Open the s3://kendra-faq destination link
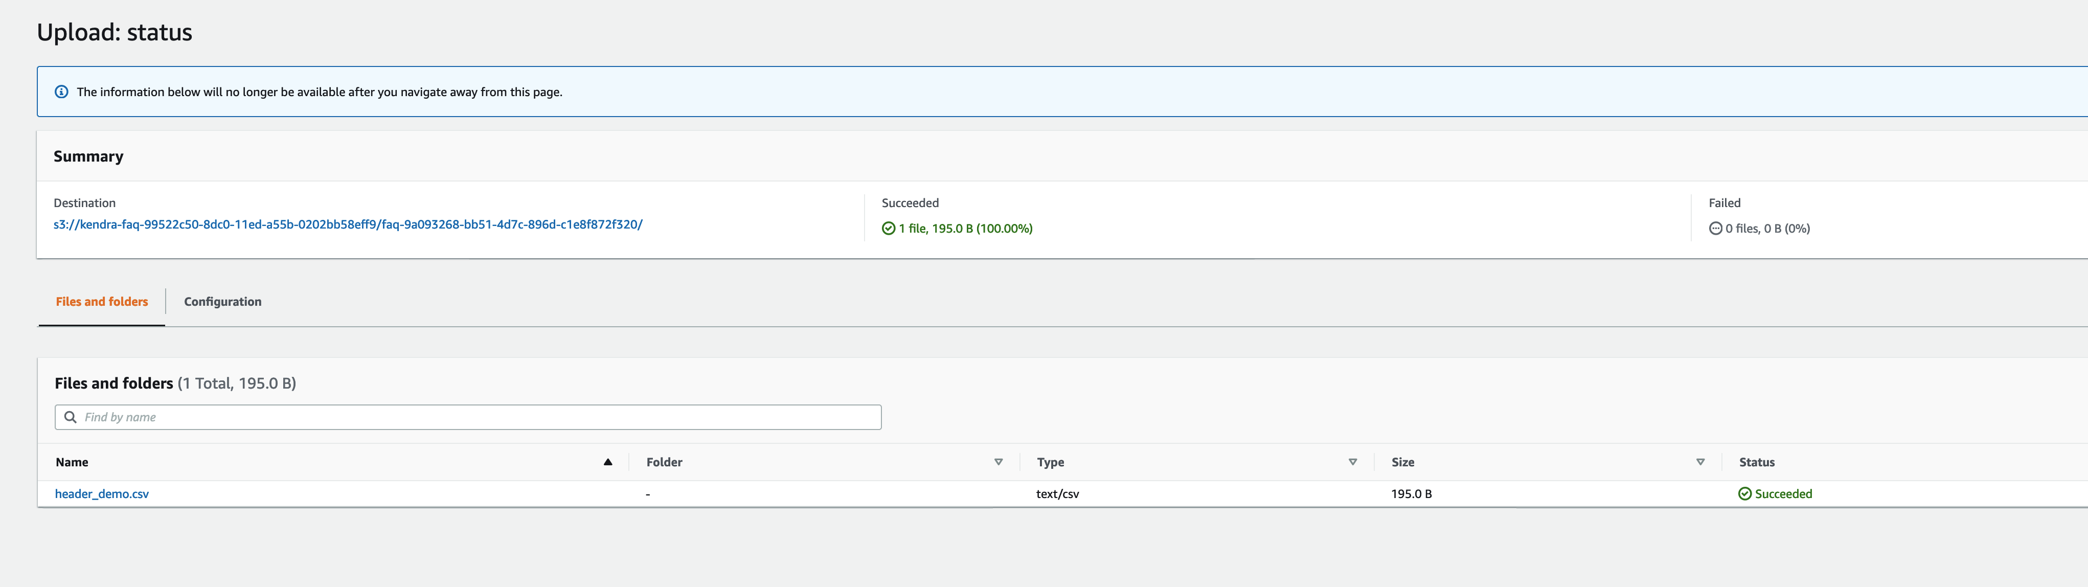 pyautogui.click(x=348, y=224)
